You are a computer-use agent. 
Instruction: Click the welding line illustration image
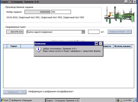[119, 15]
